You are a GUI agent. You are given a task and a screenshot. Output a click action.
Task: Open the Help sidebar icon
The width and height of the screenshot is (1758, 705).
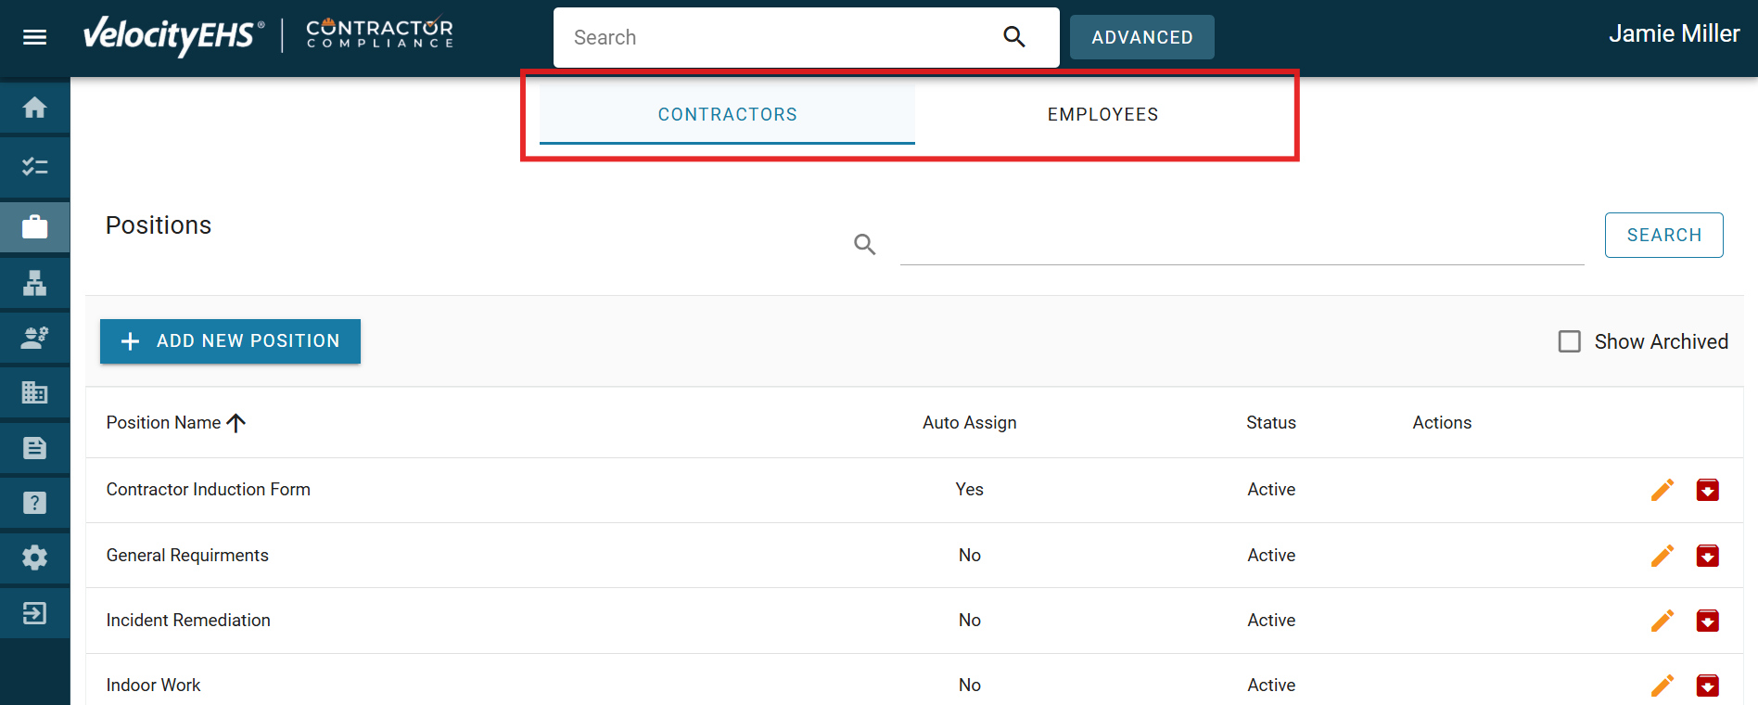(x=35, y=502)
